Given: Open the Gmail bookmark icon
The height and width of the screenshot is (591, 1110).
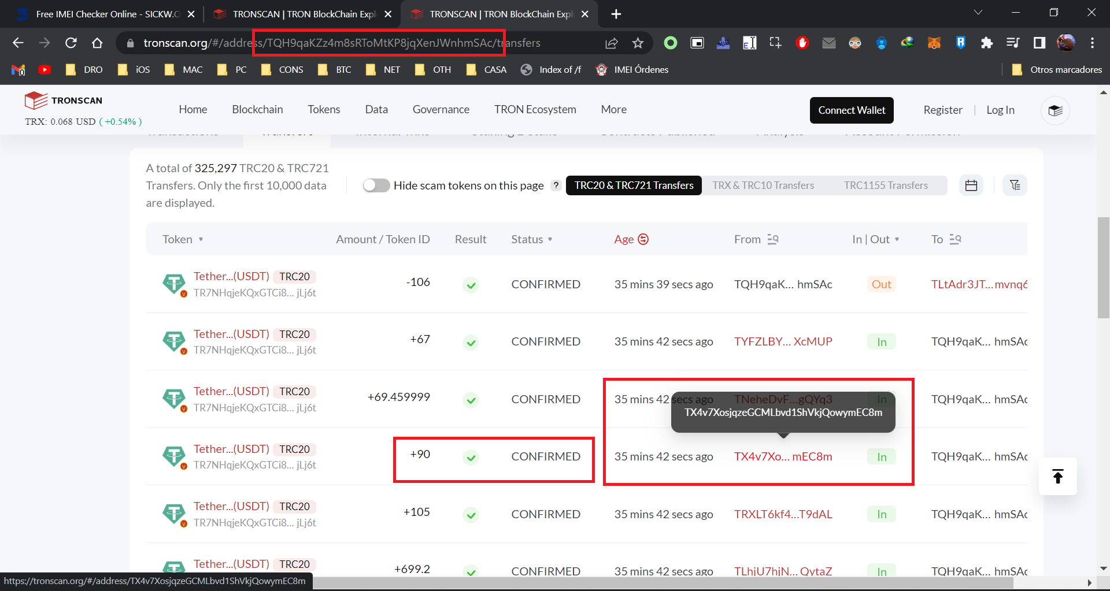Looking at the screenshot, I should (18, 70).
